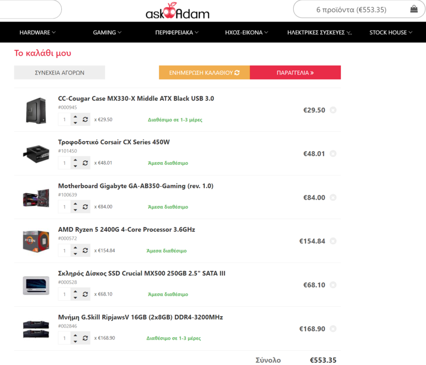Open Τροφοδοτικό Corsair CX Series 450W link
The width and height of the screenshot is (426, 365).
(114, 142)
